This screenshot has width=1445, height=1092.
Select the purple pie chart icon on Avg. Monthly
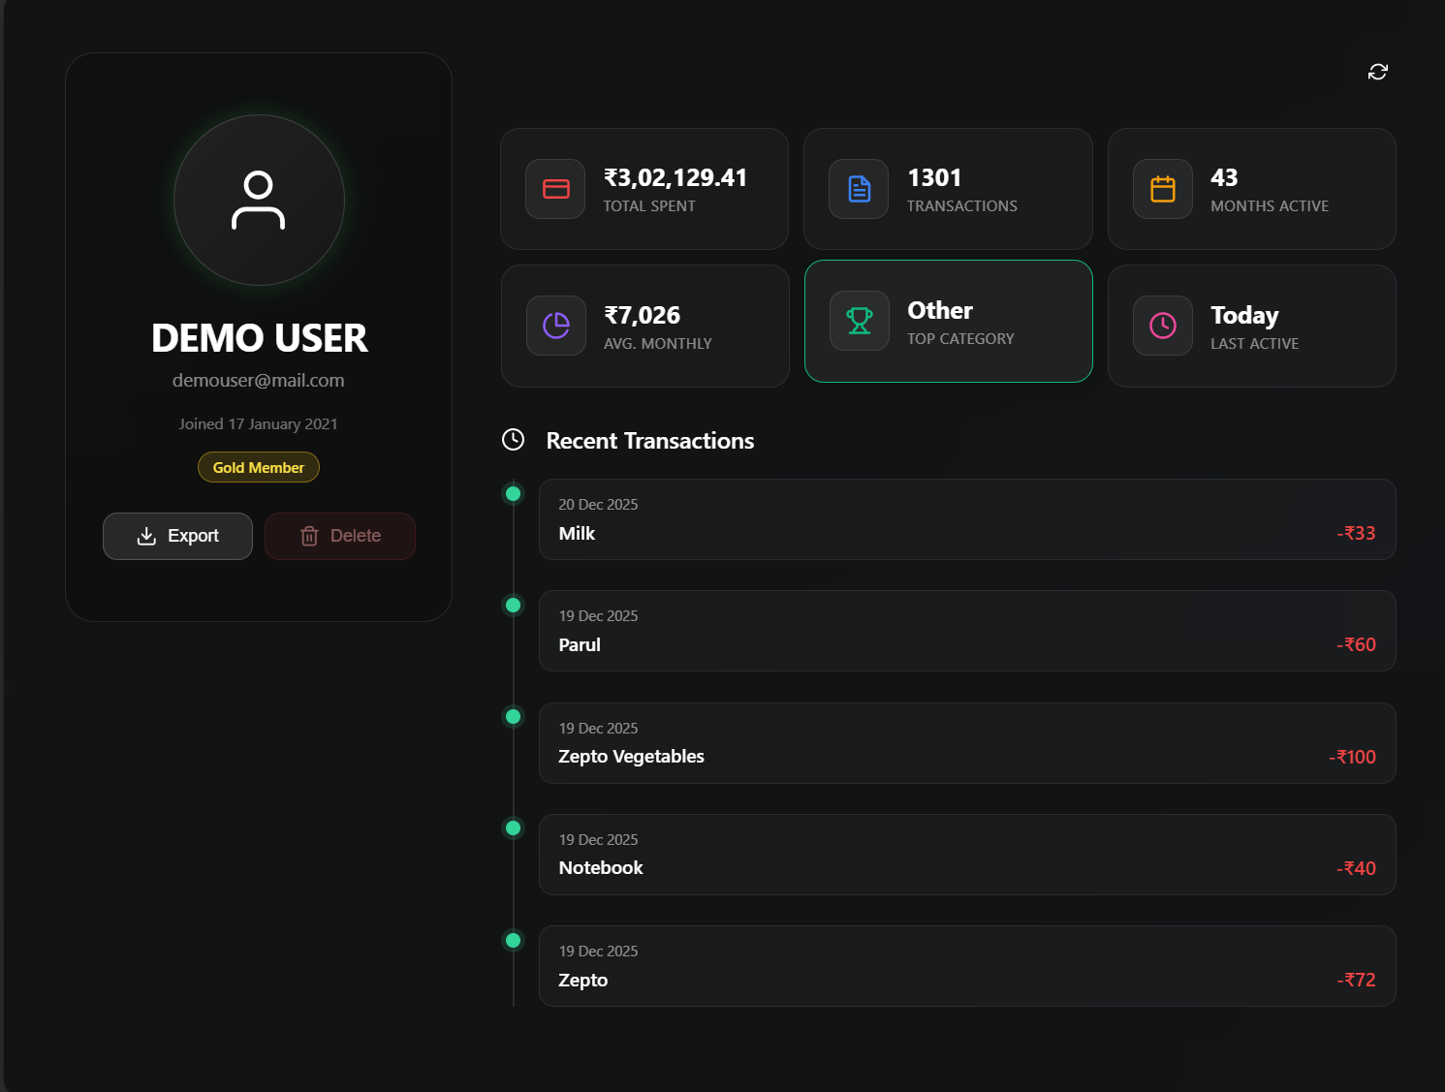point(554,326)
